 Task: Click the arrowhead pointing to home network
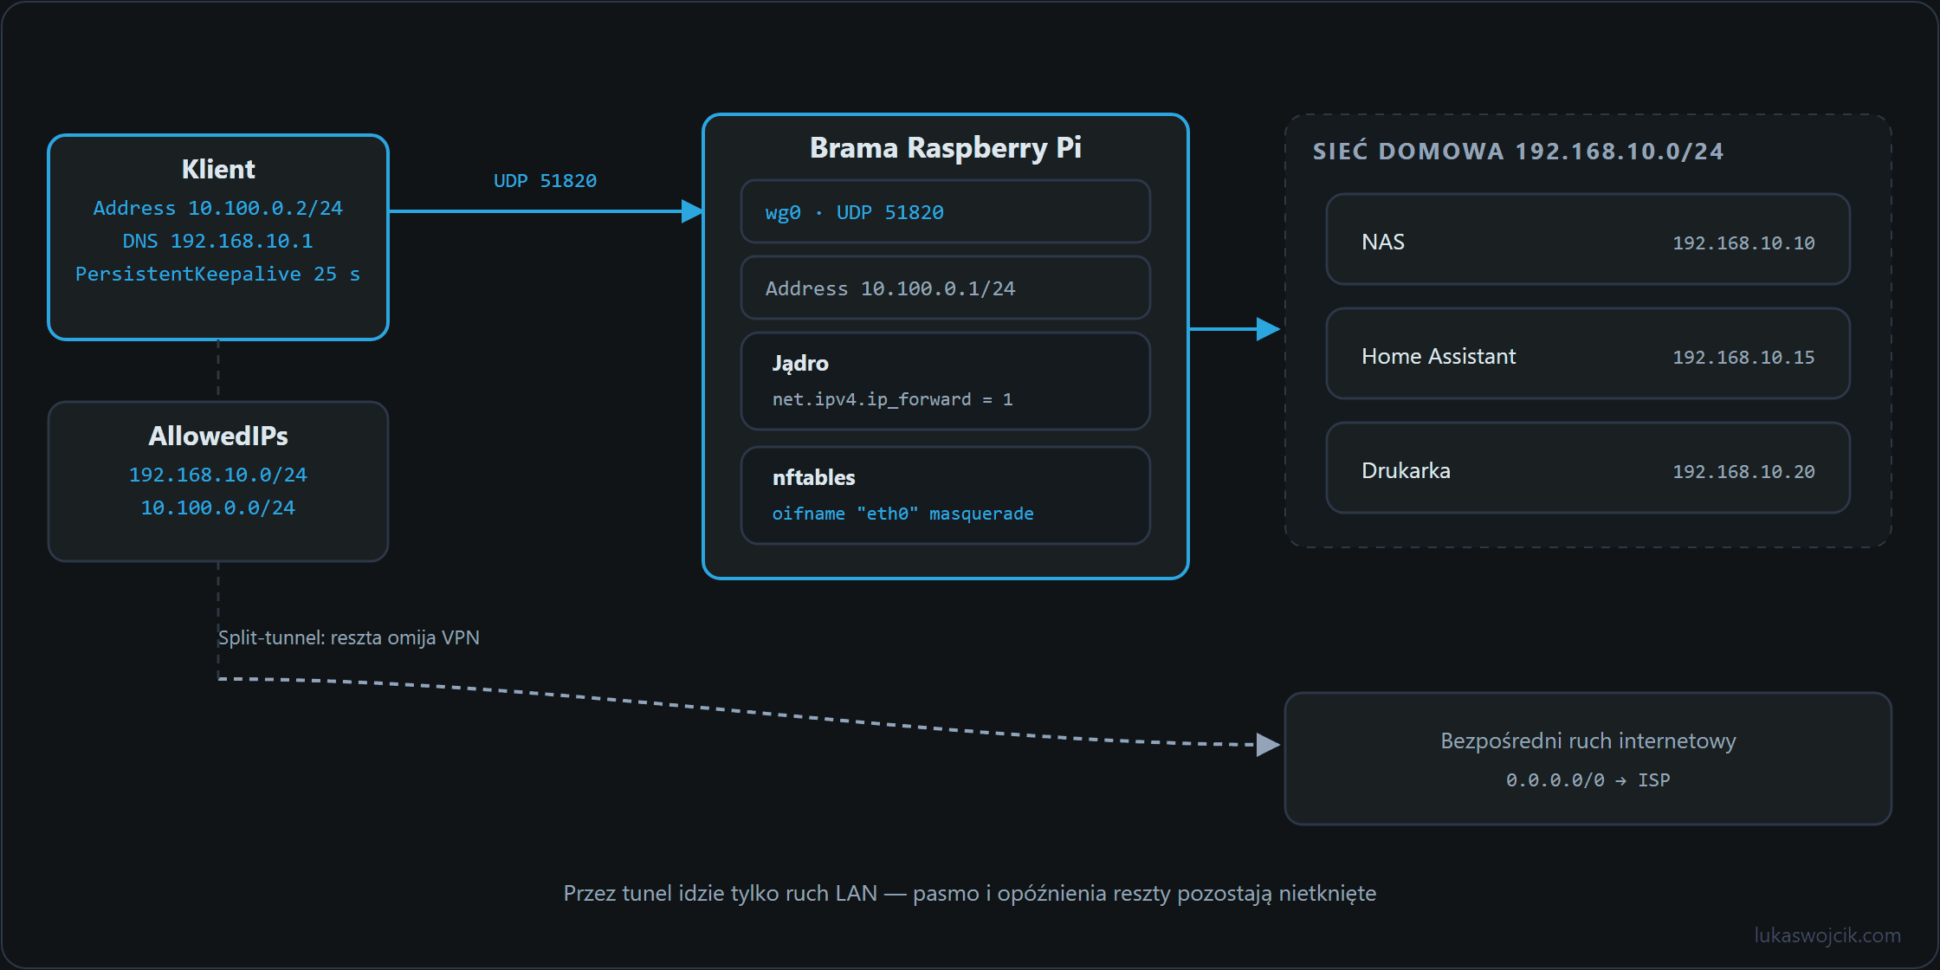[x=1269, y=329]
